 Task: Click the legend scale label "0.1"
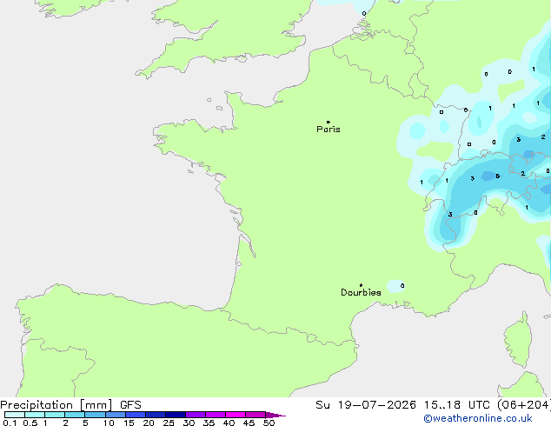(10, 423)
